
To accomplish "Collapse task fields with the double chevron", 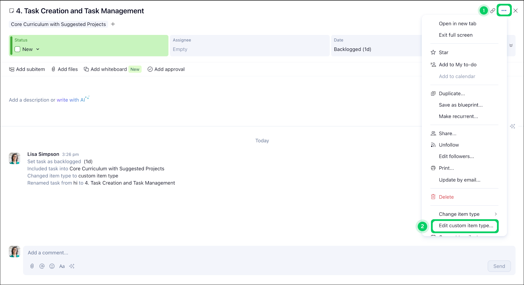I will click(511, 45).
